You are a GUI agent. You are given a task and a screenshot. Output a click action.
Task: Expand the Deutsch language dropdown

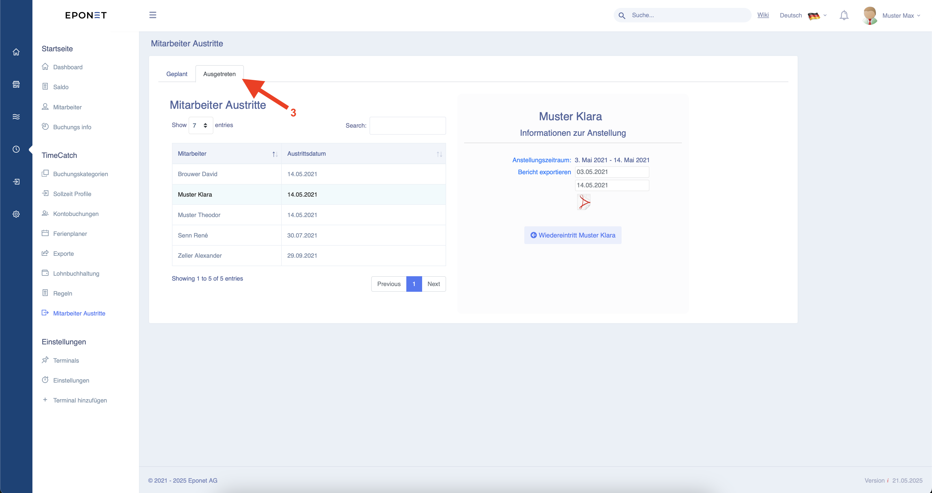point(803,15)
